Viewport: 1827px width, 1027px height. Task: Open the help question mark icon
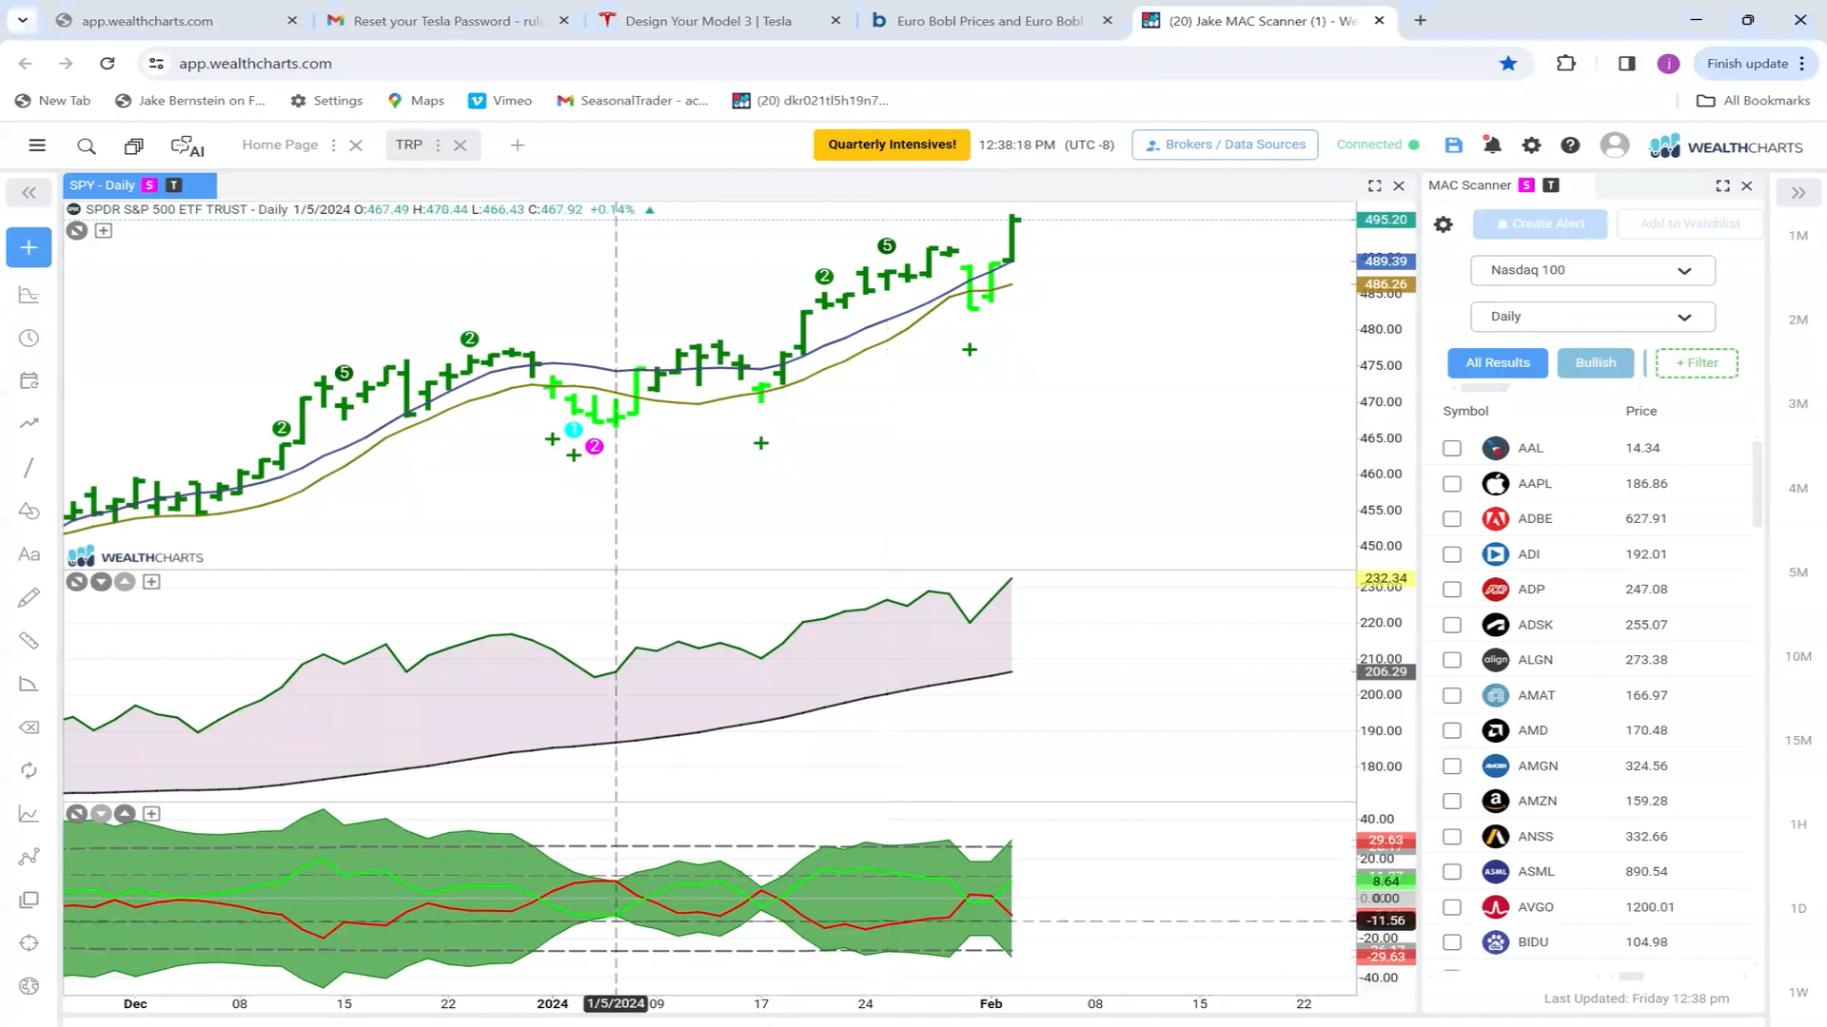[x=1570, y=145]
